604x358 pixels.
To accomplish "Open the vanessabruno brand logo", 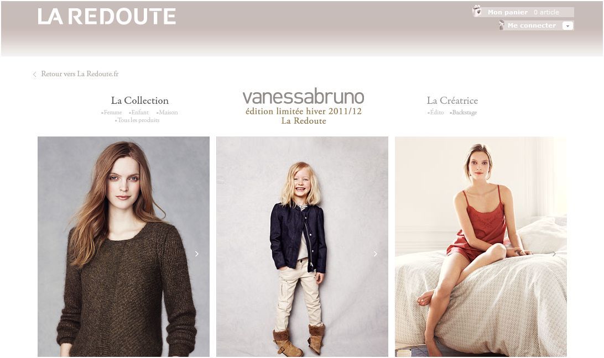I will point(303,98).
